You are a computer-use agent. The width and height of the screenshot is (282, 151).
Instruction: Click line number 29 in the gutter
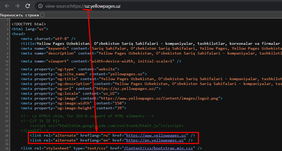[x=7, y=148]
